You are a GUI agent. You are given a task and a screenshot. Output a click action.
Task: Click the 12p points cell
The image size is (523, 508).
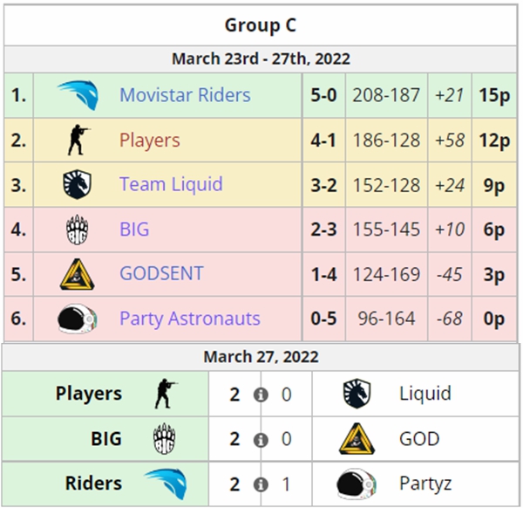tap(494, 141)
